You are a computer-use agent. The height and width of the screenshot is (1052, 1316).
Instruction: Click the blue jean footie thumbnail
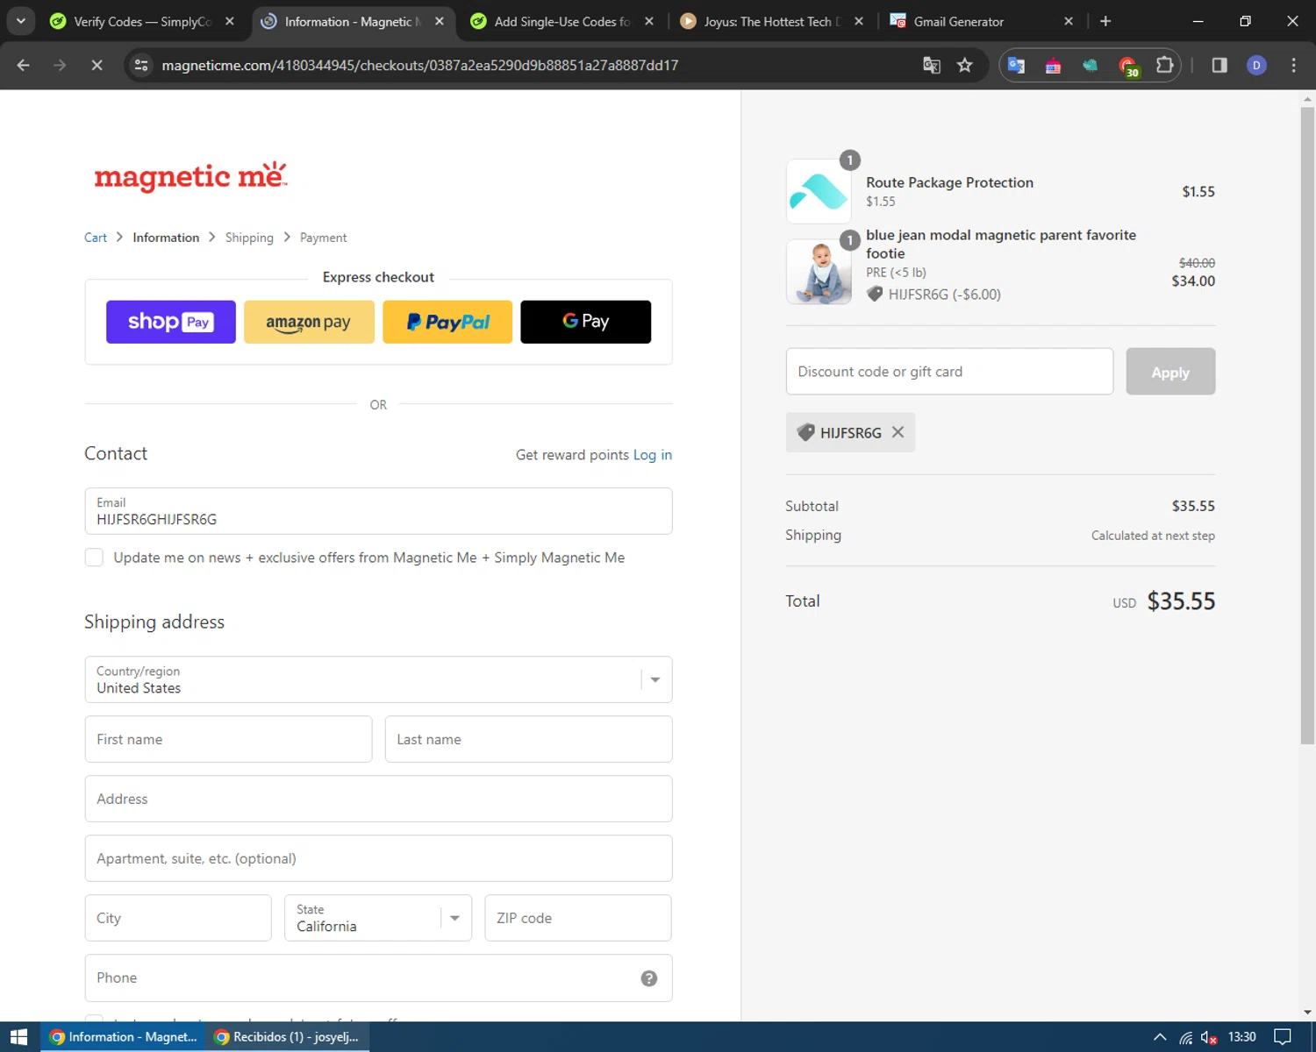tap(819, 272)
